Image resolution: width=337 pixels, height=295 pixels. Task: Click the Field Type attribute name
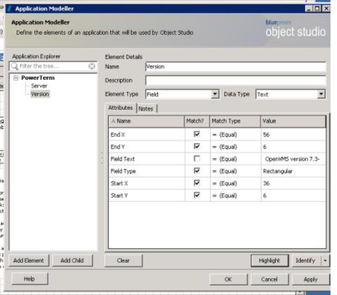coord(123,171)
